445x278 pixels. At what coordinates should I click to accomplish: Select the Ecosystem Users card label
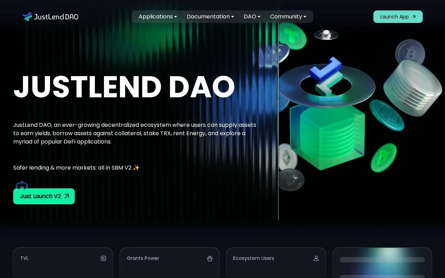pyautogui.click(x=254, y=258)
